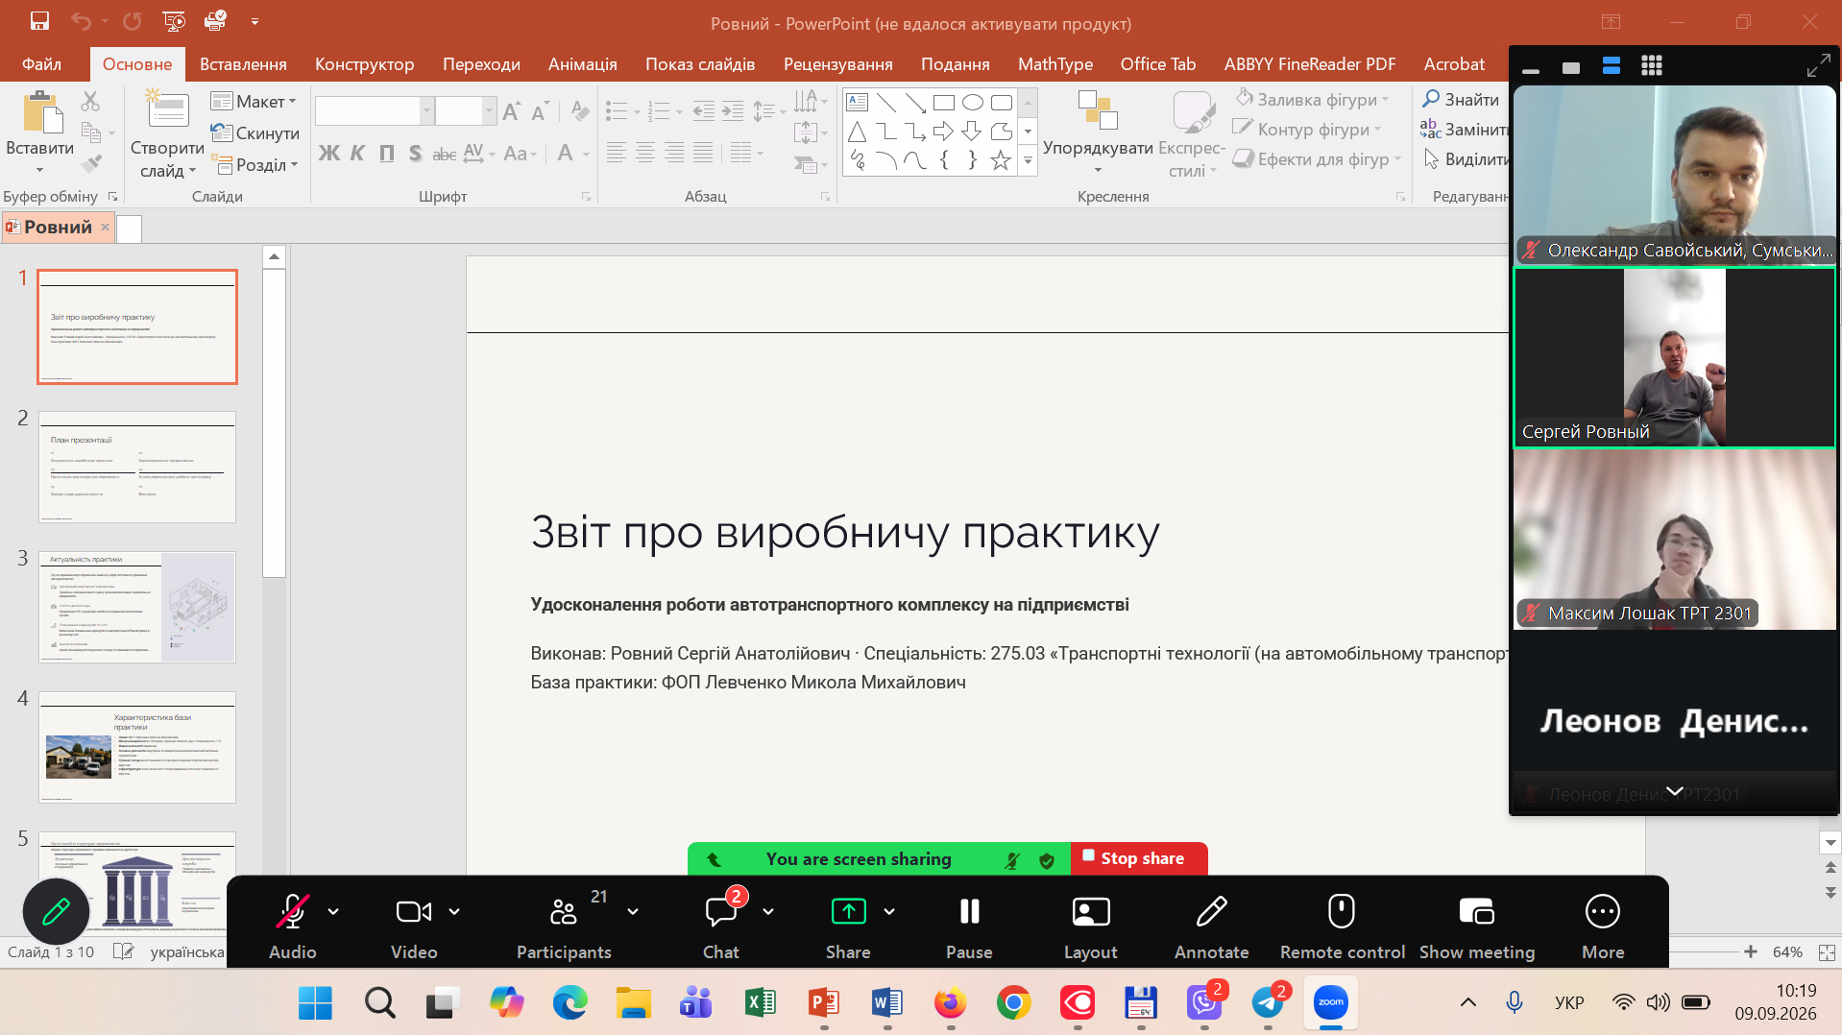Expand the Audio options arrow
This screenshot has height=1035, width=1842.
tap(333, 911)
